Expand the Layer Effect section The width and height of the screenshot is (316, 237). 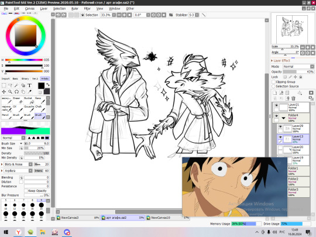click(x=272, y=61)
